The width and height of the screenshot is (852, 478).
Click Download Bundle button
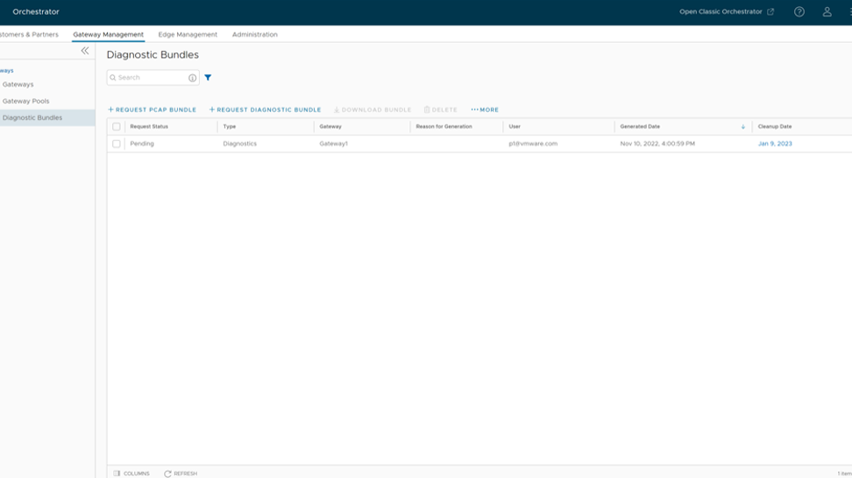point(373,109)
